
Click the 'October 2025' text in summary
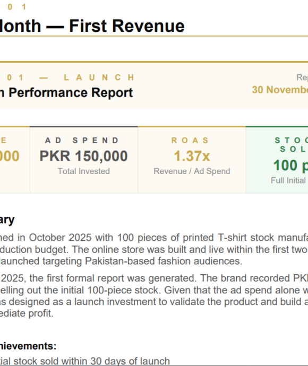[x=60, y=238]
